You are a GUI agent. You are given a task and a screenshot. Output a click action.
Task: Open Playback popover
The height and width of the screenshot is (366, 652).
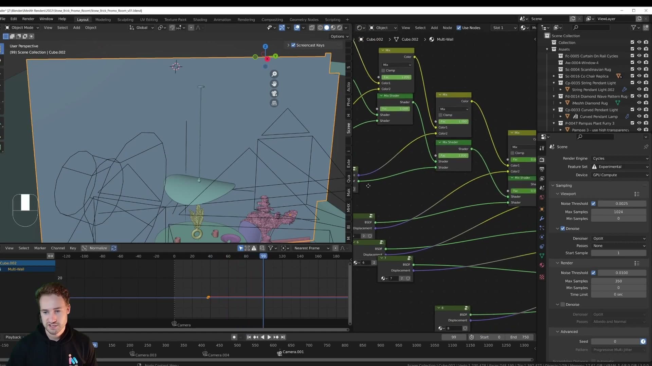click(x=15, y=337)
